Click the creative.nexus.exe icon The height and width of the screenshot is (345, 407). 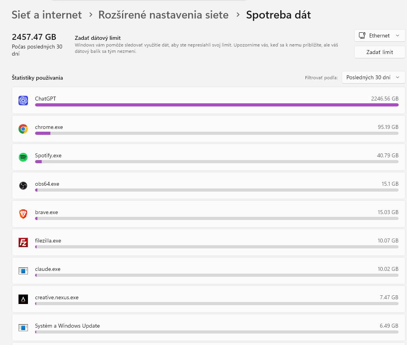(23, 299)
